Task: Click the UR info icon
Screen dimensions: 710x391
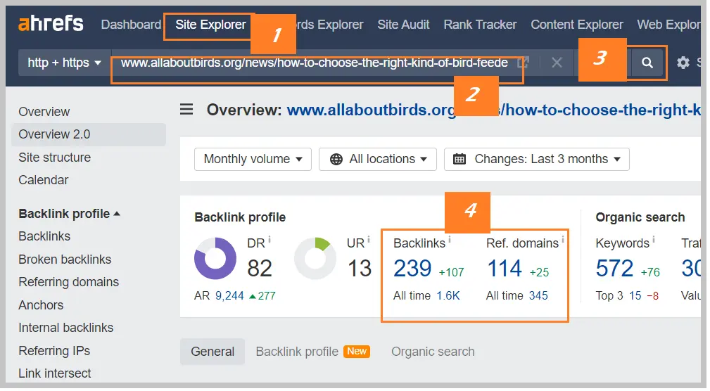Action: pyautogui.click(x=369, y=239)
